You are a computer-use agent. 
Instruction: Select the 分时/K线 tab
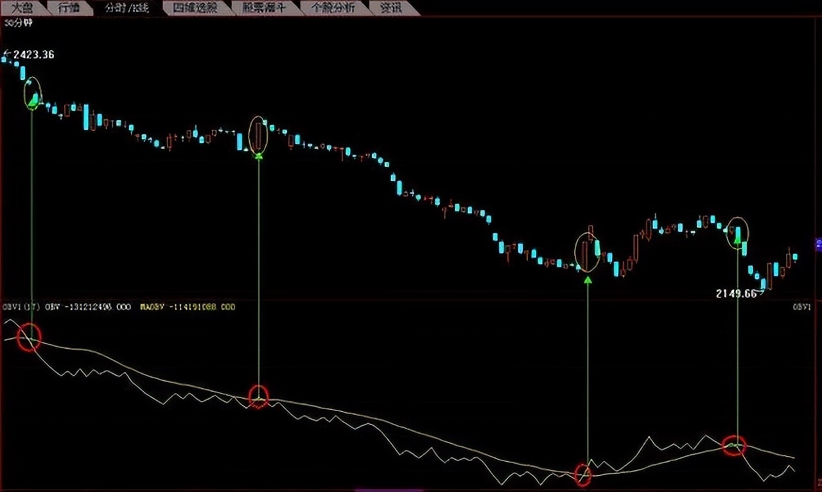125,8
